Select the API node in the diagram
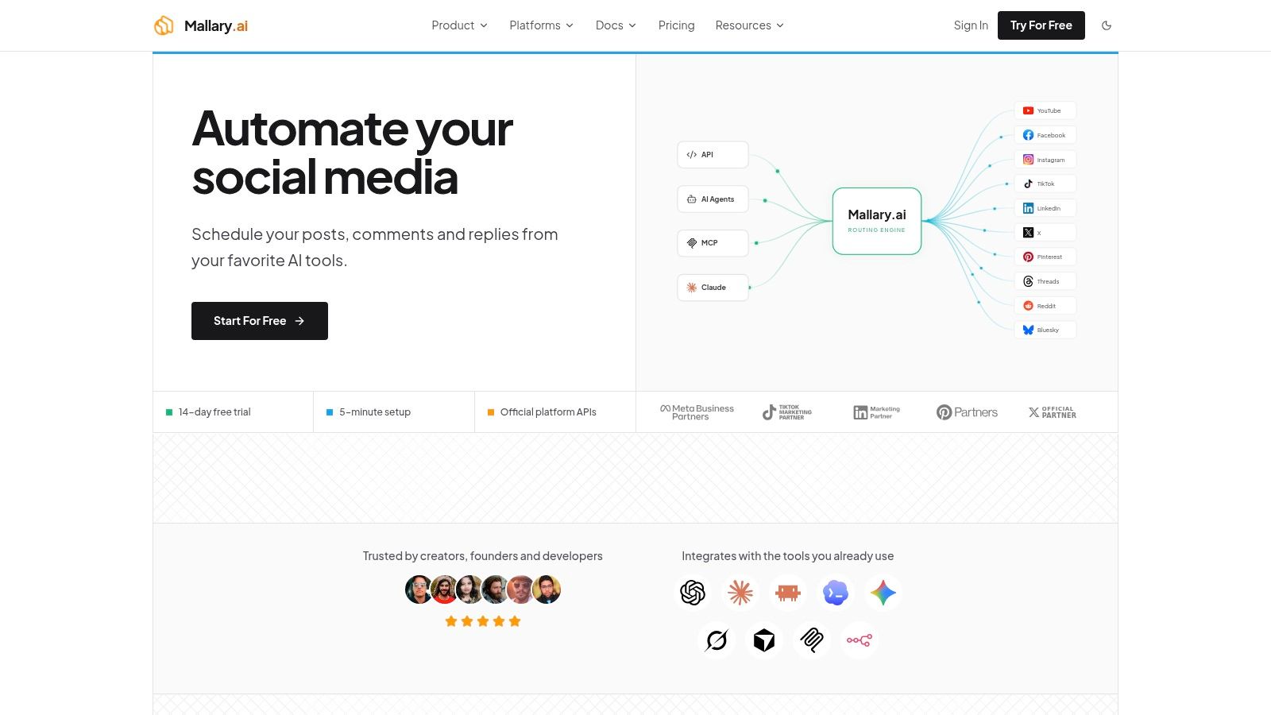The image size is (1271, 715). 713,155
